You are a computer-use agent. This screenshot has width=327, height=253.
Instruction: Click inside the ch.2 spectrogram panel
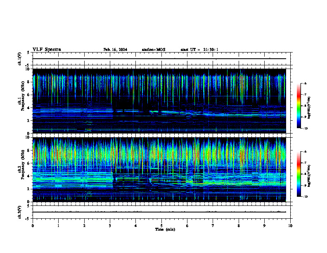159,169
